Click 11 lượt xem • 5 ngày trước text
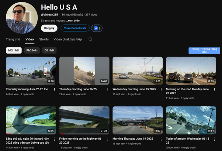 click(180, 98)
